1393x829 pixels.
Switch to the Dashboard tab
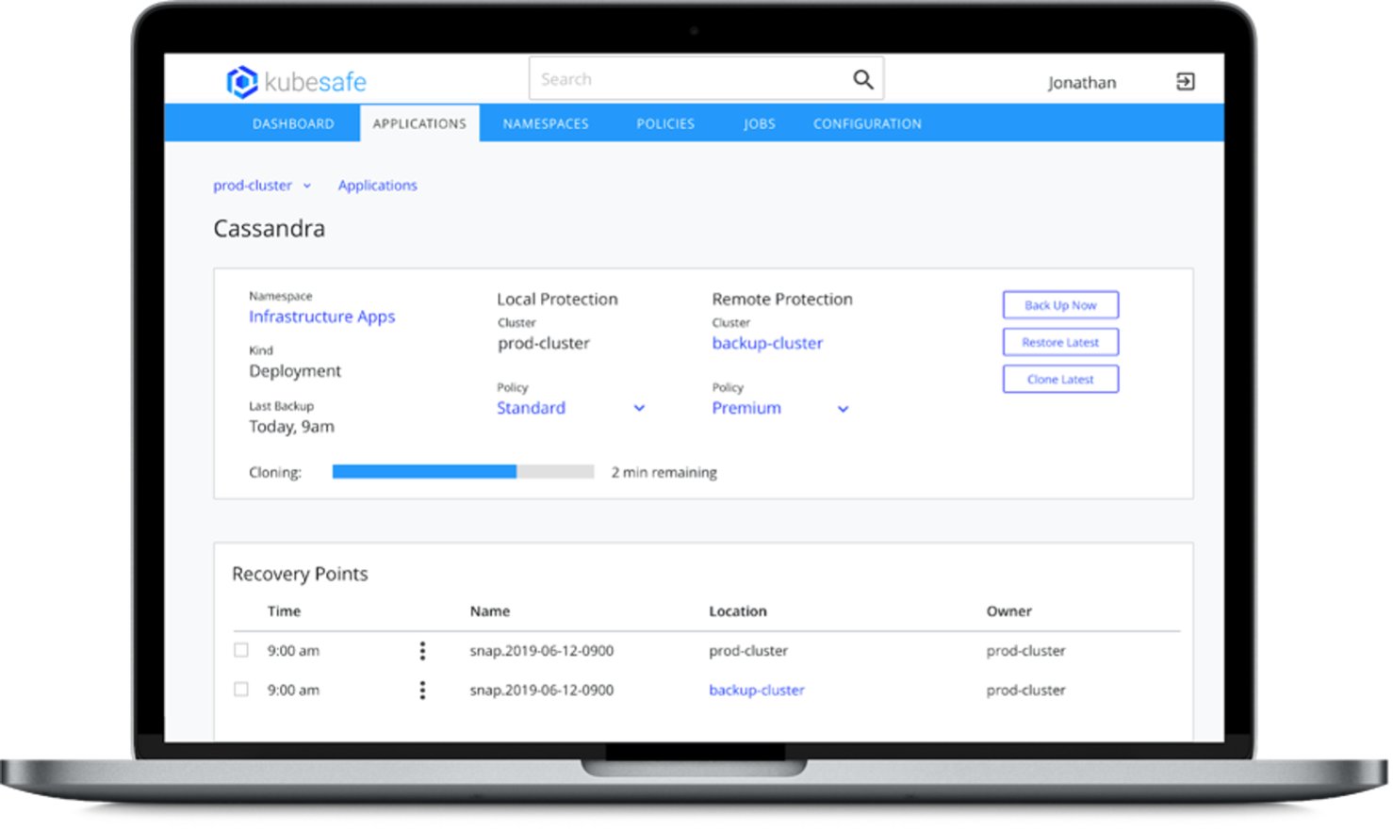tap(293, 123)
